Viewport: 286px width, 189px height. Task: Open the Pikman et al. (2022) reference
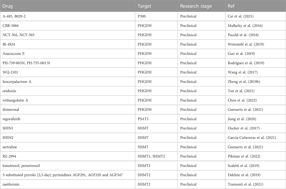pyautogui.click(x=244, y=156)
